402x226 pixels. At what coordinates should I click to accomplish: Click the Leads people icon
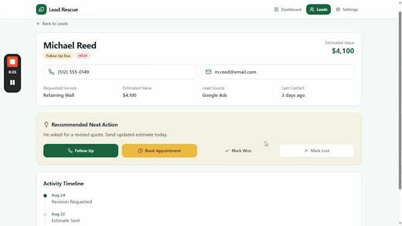(x=312, y=9)
